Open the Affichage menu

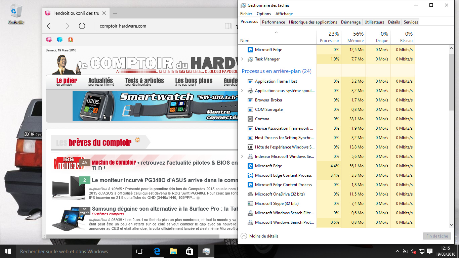click(284, 14)
